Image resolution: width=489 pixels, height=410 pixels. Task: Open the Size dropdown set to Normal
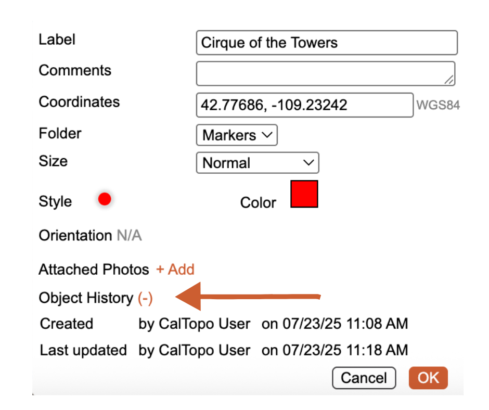tap(258, 163)
